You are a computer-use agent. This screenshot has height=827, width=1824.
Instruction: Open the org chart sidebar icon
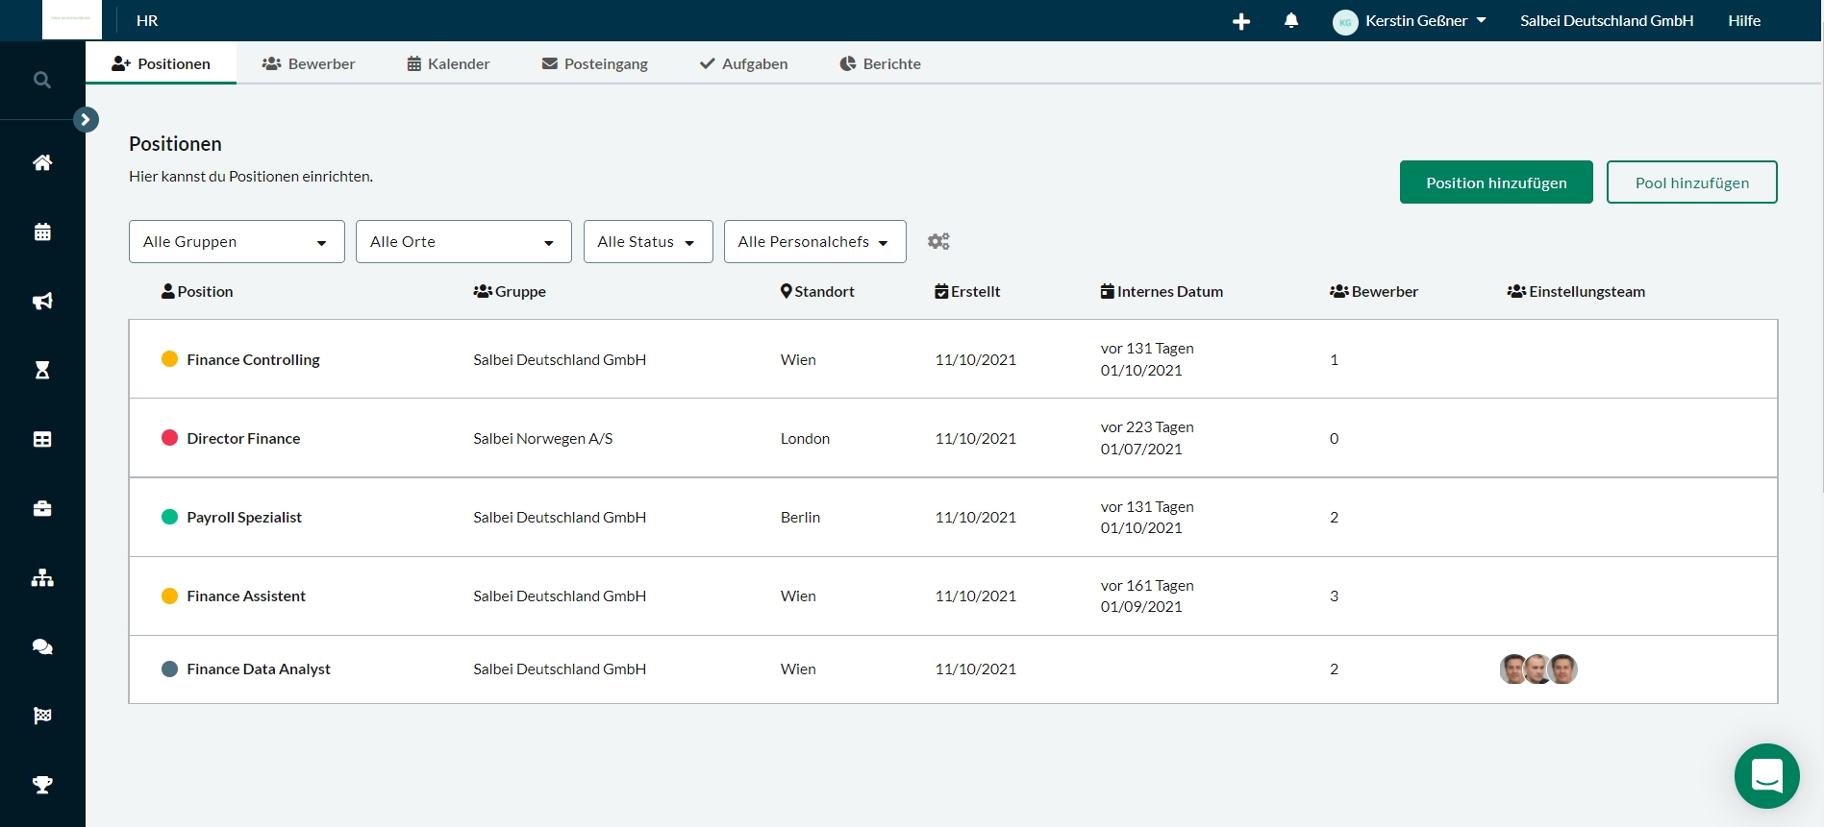coord(42,578)
